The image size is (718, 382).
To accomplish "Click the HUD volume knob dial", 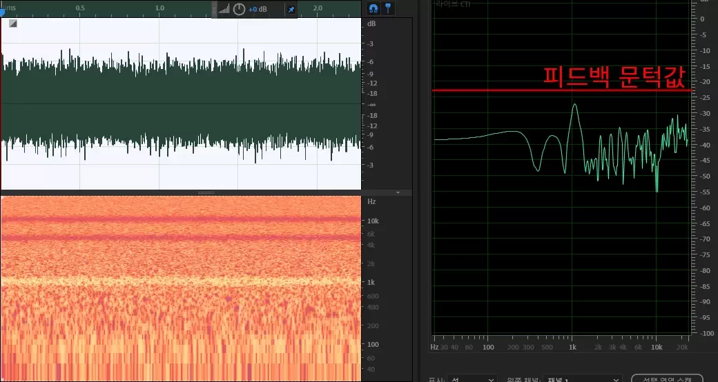I will (x=239, y=9).
